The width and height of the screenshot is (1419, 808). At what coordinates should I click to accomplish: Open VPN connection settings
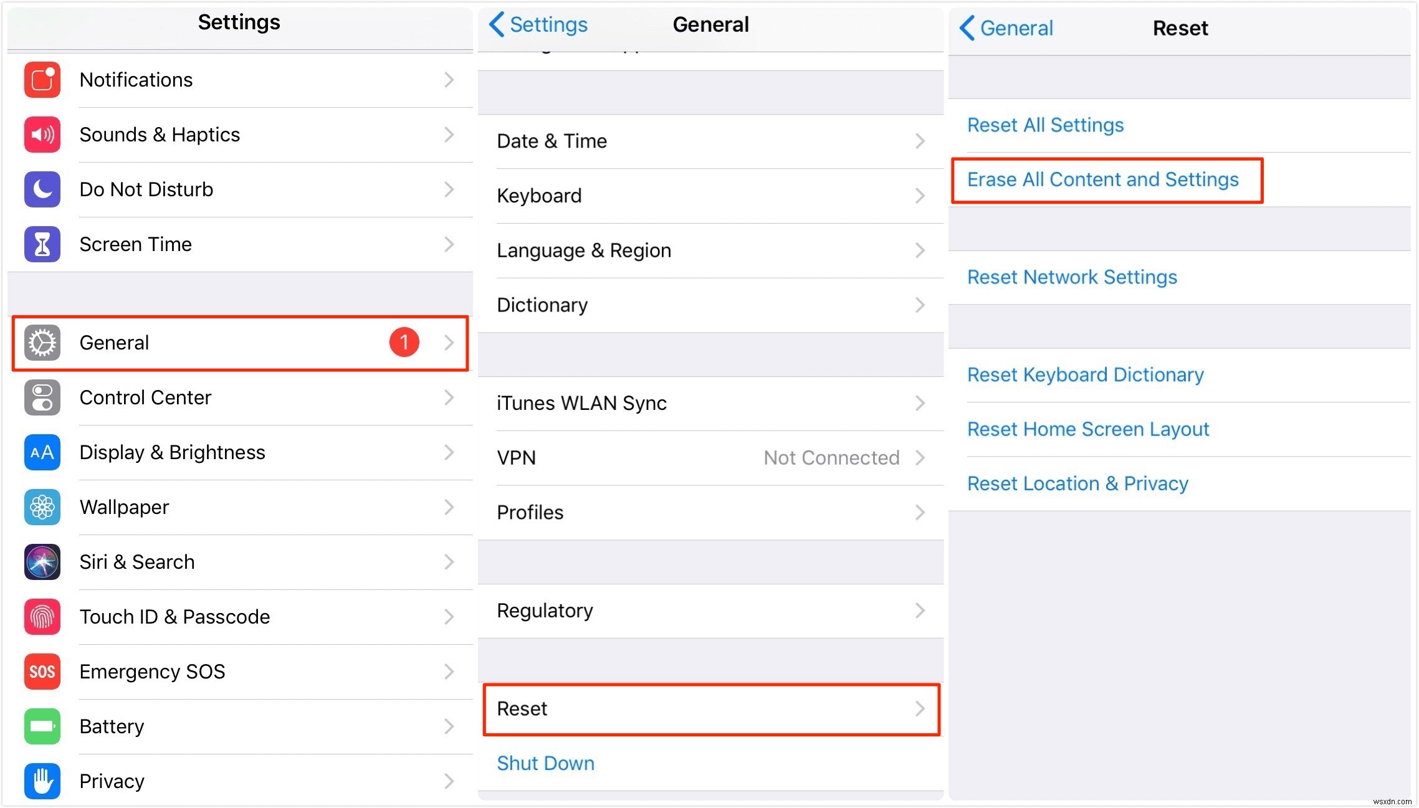pyautogui.click(x=709, y=457)
